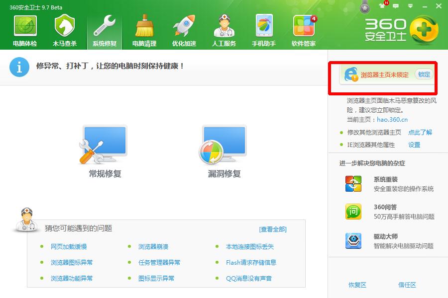Image resolution: width=448 pixels, height=298 pixels.
Task: Click 查看全部 to view all problems
Action: click(273, 229)
